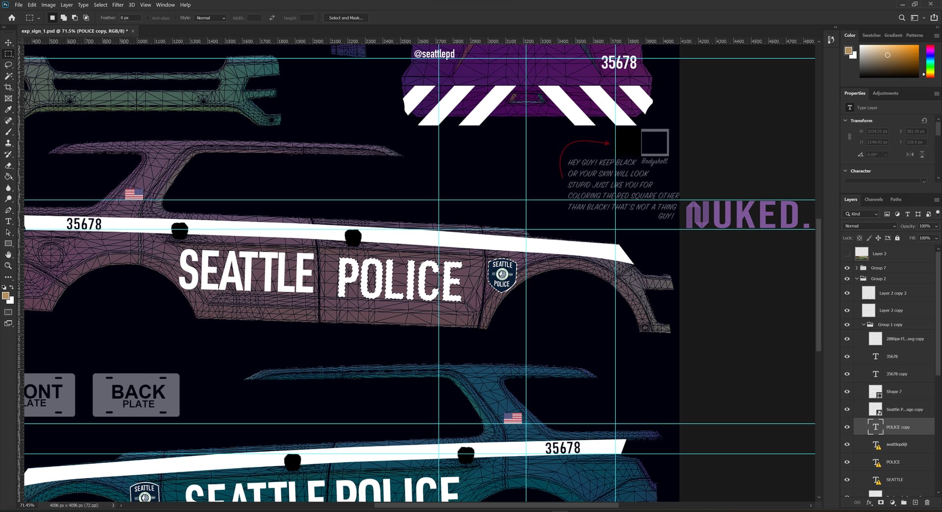Hide the Group 7 layer
The height and width of the screenshot is (512, 942).
point(847,268)
